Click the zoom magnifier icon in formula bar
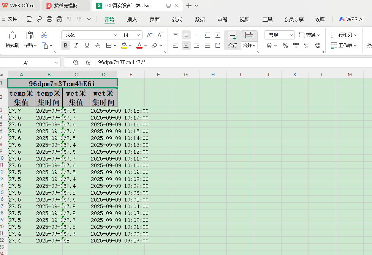Screen dimensions: 372x255 76,63
